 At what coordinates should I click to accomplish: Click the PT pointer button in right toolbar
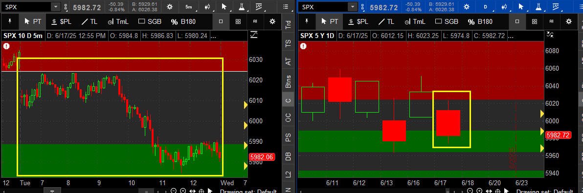[x=330, y=21]
